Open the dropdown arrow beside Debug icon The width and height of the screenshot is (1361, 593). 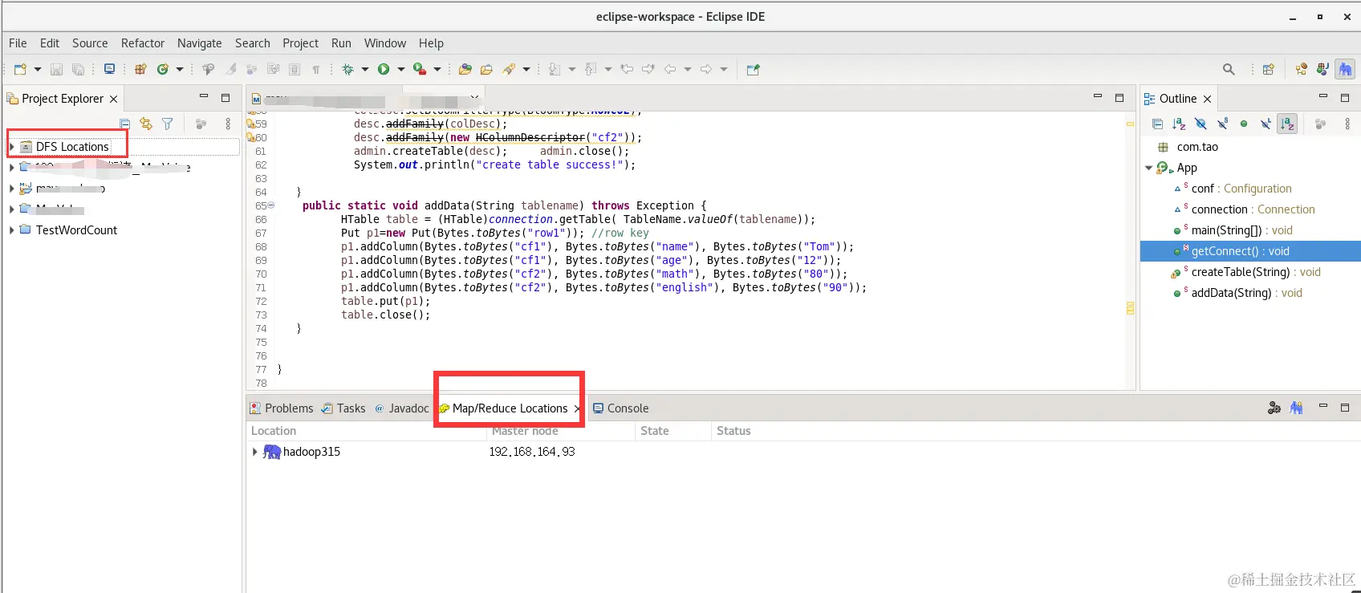[x=365, y=70]
